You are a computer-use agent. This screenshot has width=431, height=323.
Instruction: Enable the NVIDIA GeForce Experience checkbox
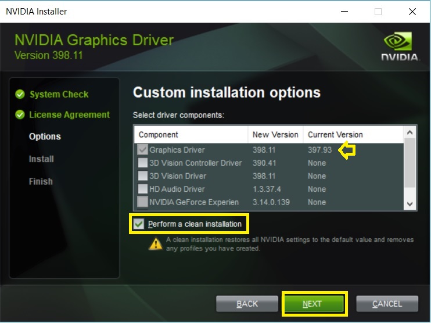[x=142, y=202]
